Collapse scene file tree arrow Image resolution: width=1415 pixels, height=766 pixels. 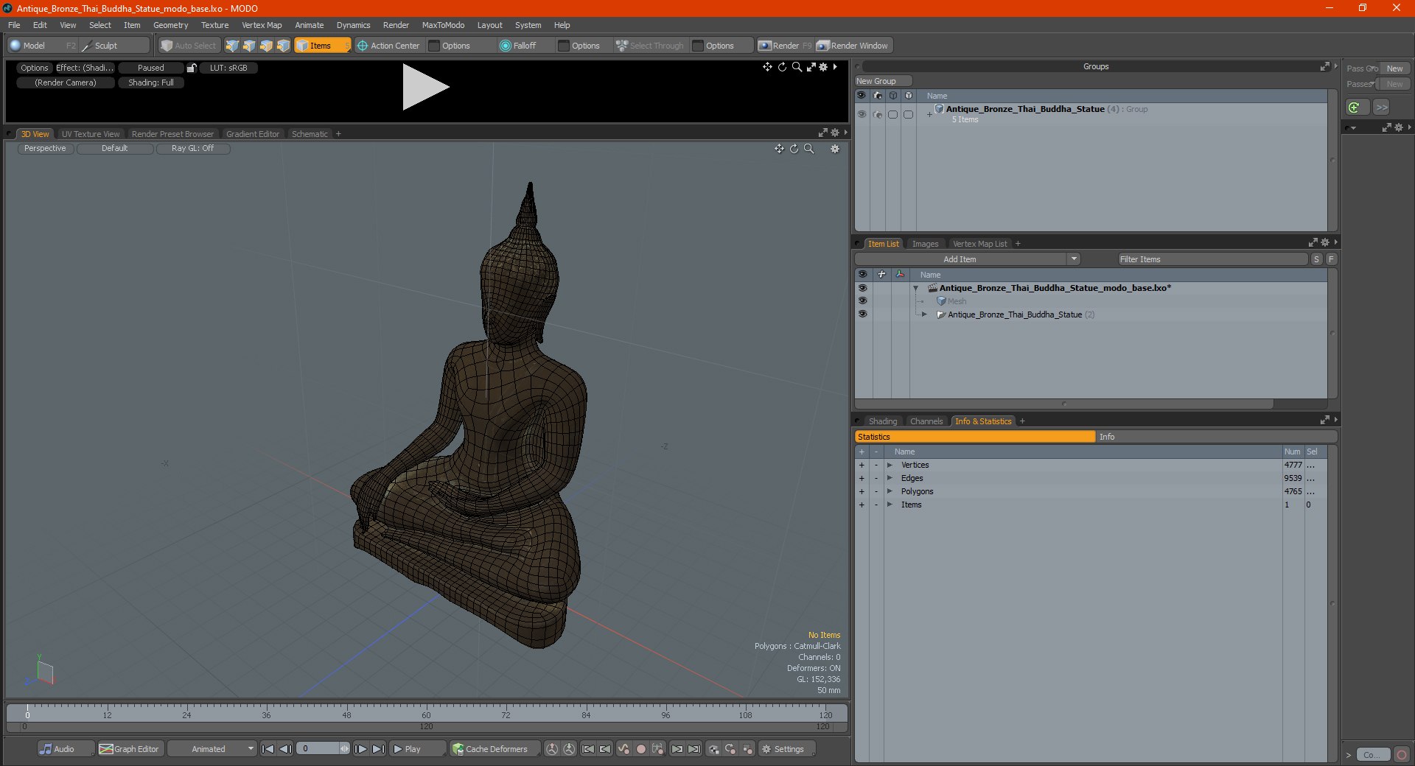pos(915,288)
